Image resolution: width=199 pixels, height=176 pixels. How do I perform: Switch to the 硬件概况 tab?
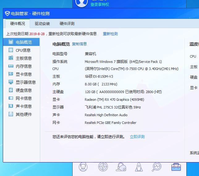[x=18, y=23]
